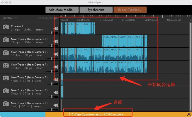Click the New Track 6 camera icon

(6, 91)
